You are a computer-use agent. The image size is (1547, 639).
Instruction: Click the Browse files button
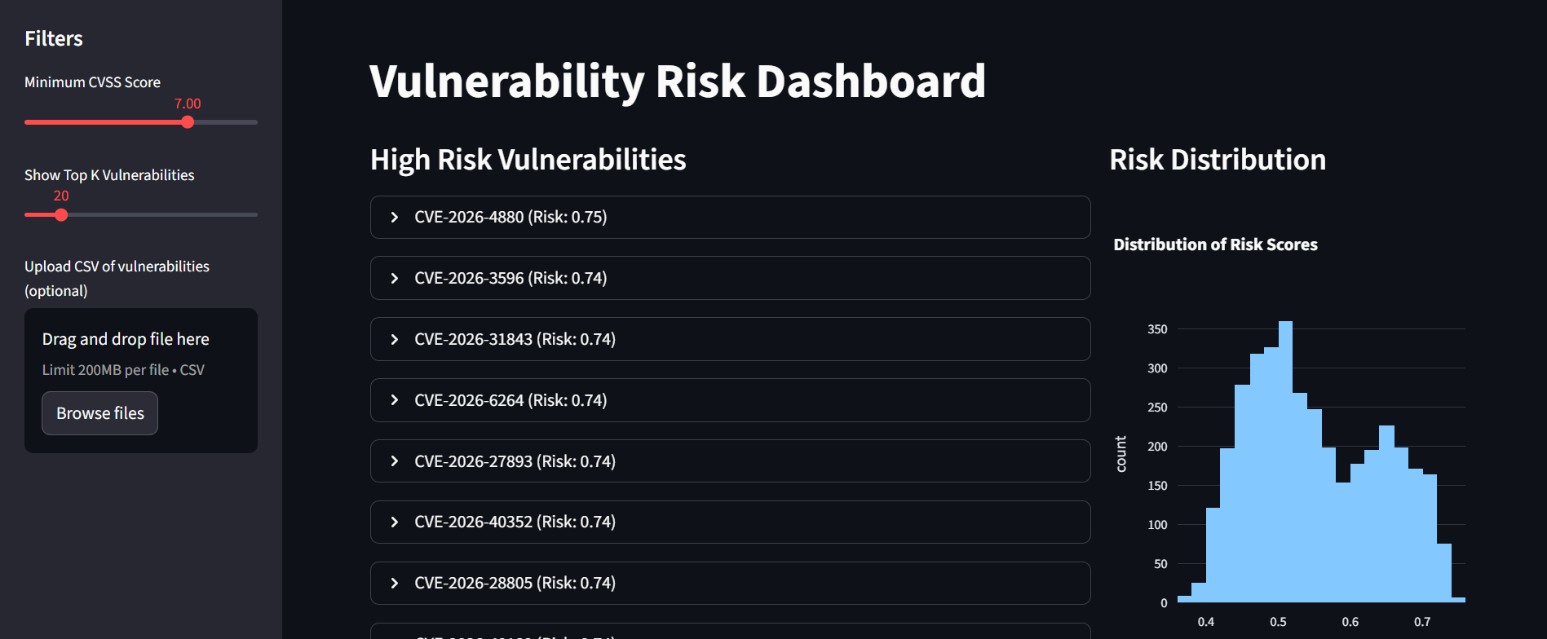point(99,413)
